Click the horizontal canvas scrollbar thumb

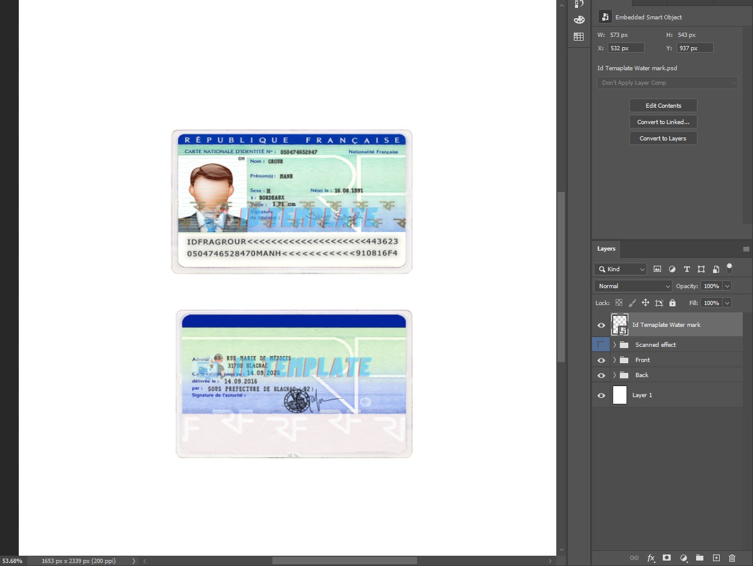point(344,561)
